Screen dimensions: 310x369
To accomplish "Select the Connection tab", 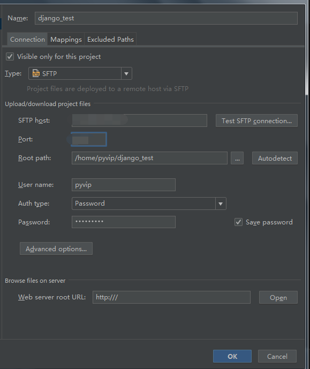I will (27, 39).
